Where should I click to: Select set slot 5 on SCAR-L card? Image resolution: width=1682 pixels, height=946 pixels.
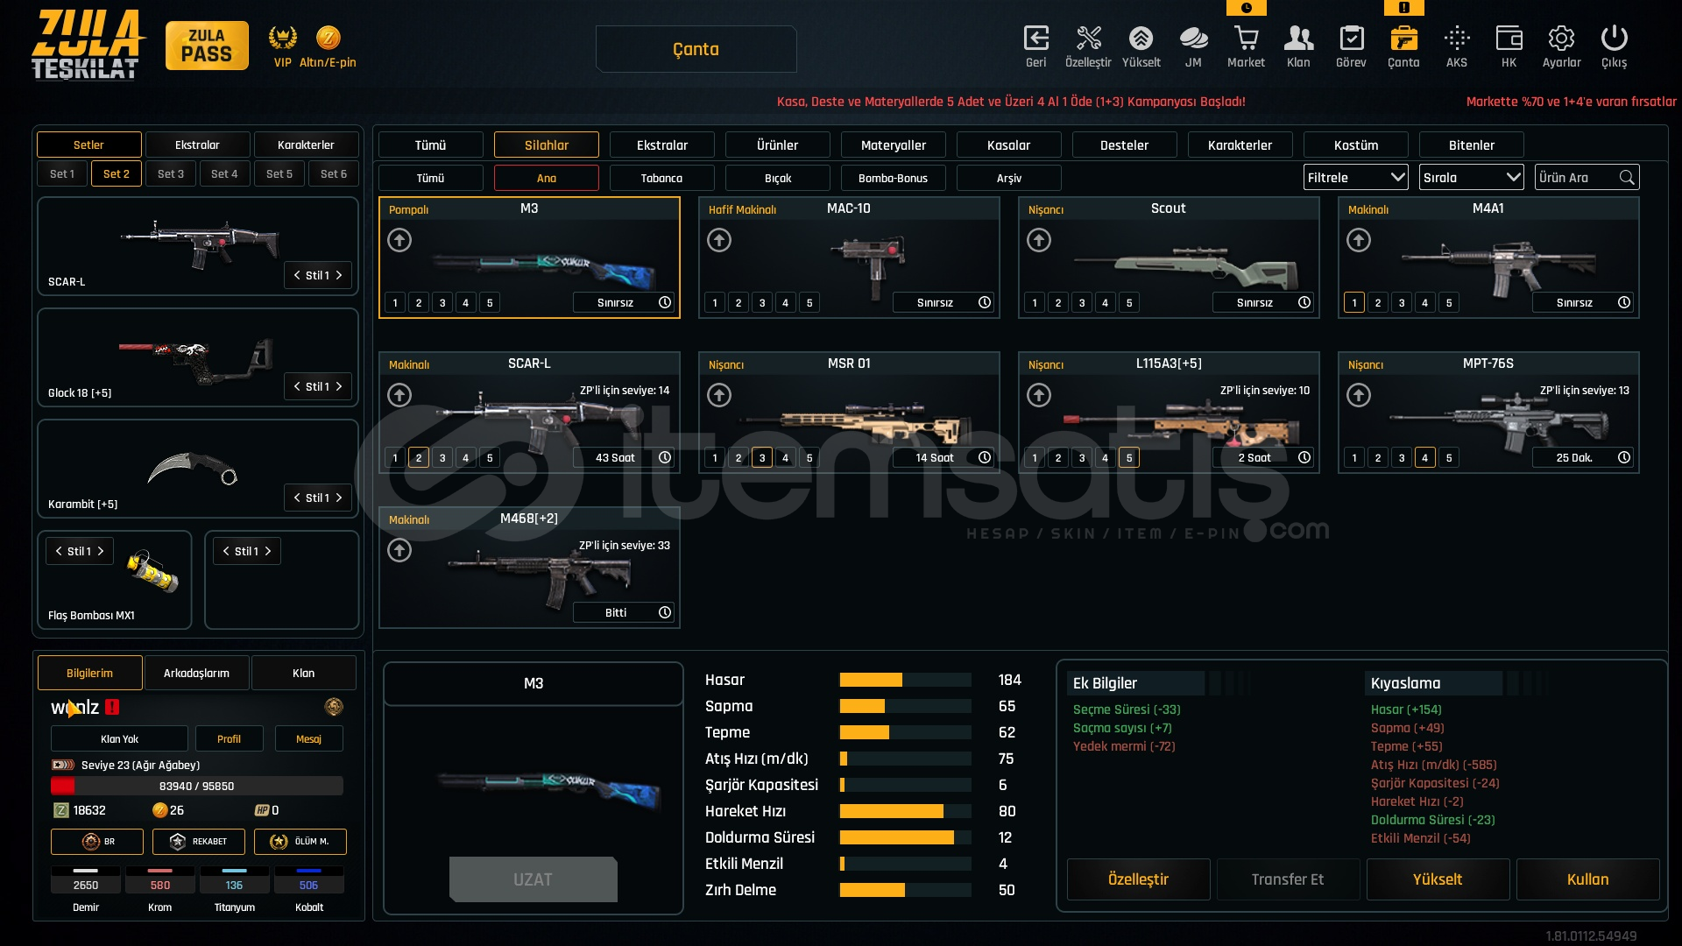490,458
